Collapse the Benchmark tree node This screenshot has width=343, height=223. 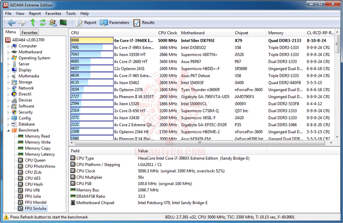point(8,130)
